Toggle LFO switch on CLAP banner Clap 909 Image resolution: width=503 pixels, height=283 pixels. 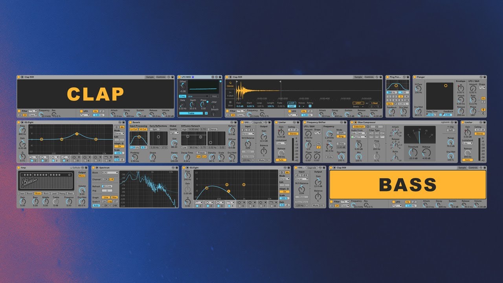coord(81,111)
